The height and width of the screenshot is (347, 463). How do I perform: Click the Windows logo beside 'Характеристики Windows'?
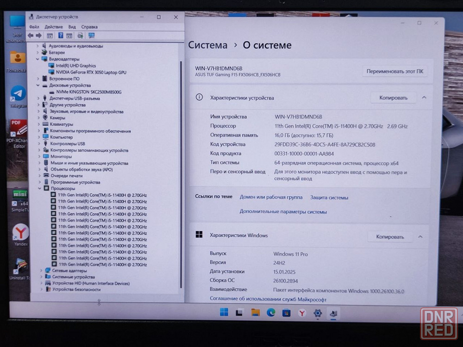[199, 235]
